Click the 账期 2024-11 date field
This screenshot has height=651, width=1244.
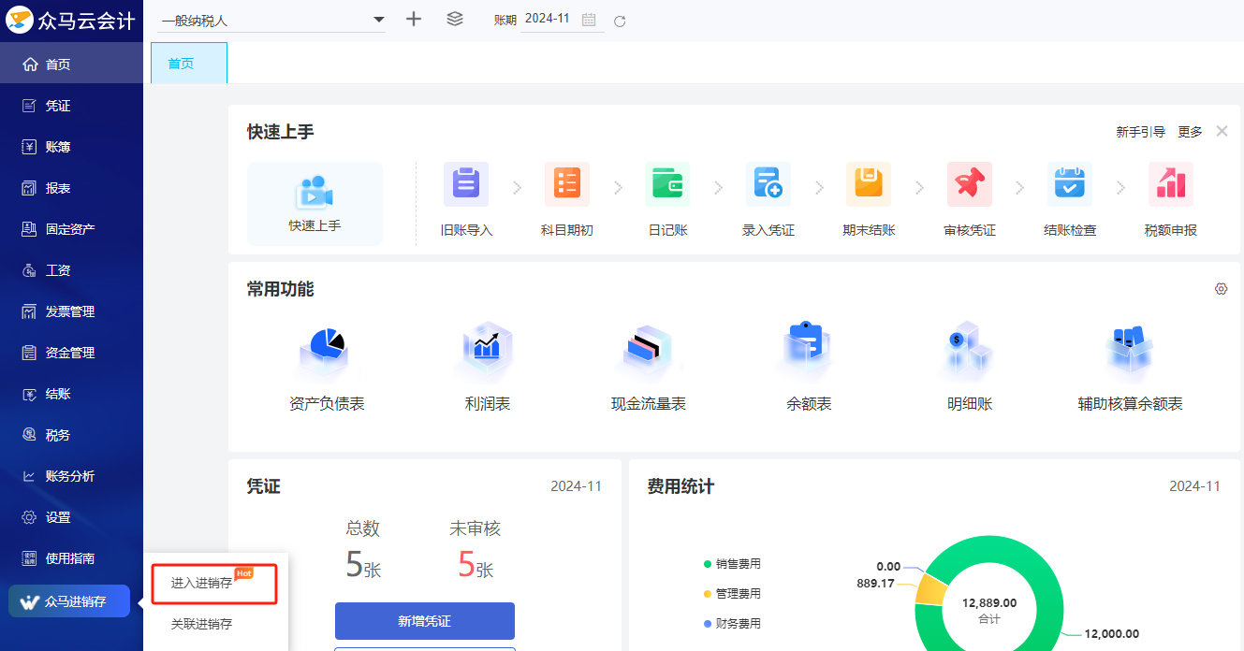tap(562, 19)
